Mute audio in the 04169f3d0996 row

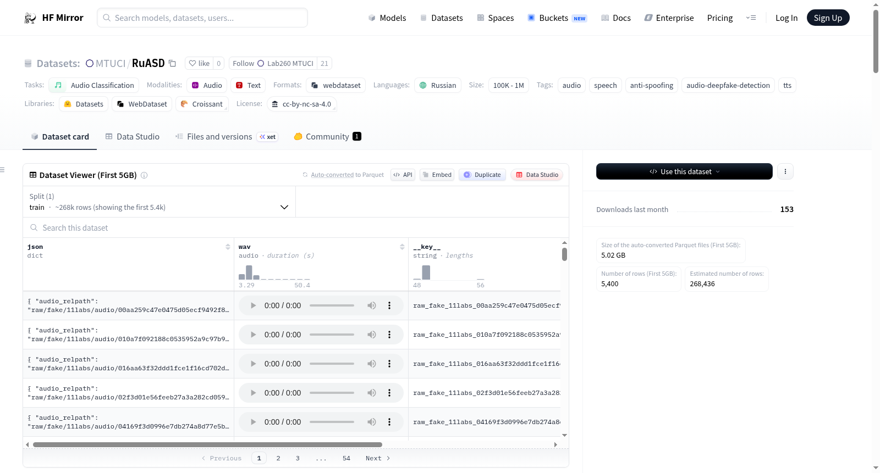tap(372, 422)
